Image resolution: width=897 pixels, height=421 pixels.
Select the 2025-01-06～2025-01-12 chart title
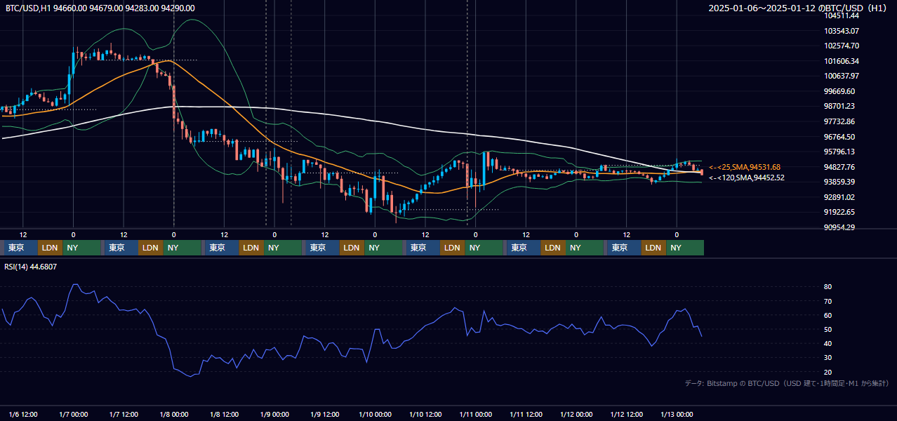click(x=799, y=8)
